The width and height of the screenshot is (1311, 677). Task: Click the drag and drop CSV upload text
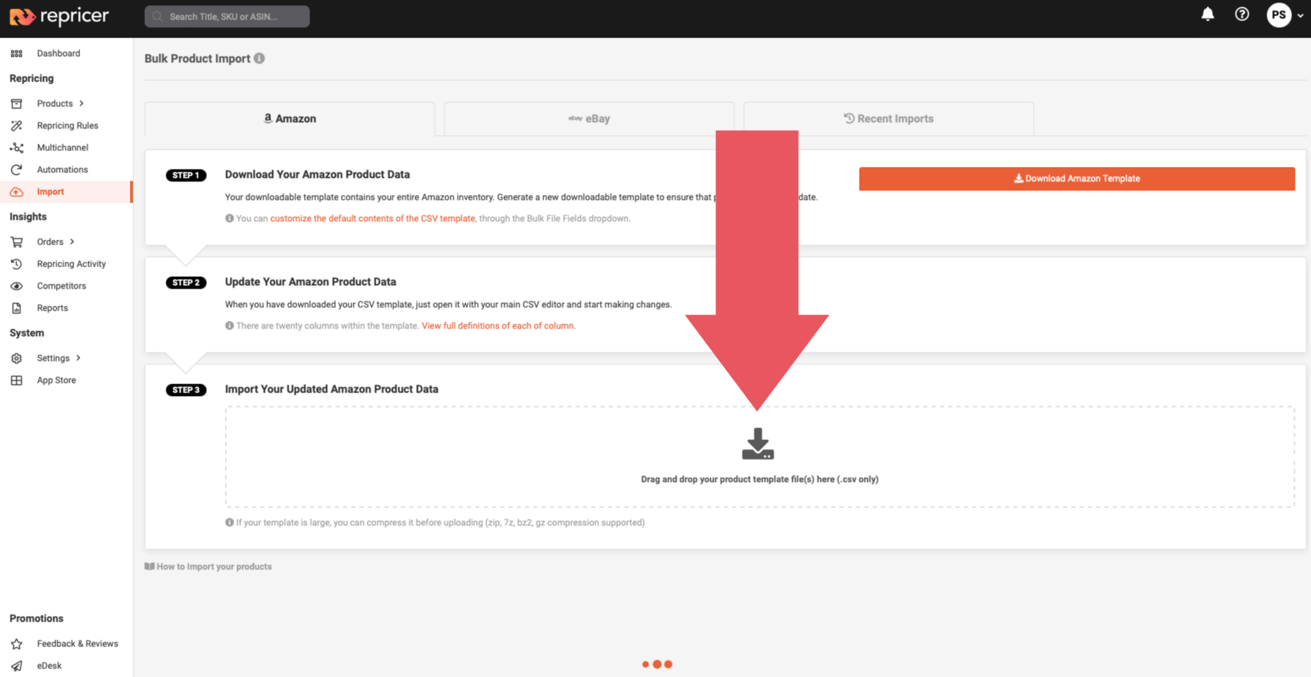(760, 479)
